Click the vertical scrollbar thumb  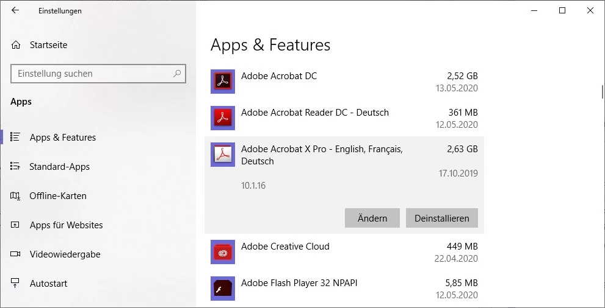[603, 91]
